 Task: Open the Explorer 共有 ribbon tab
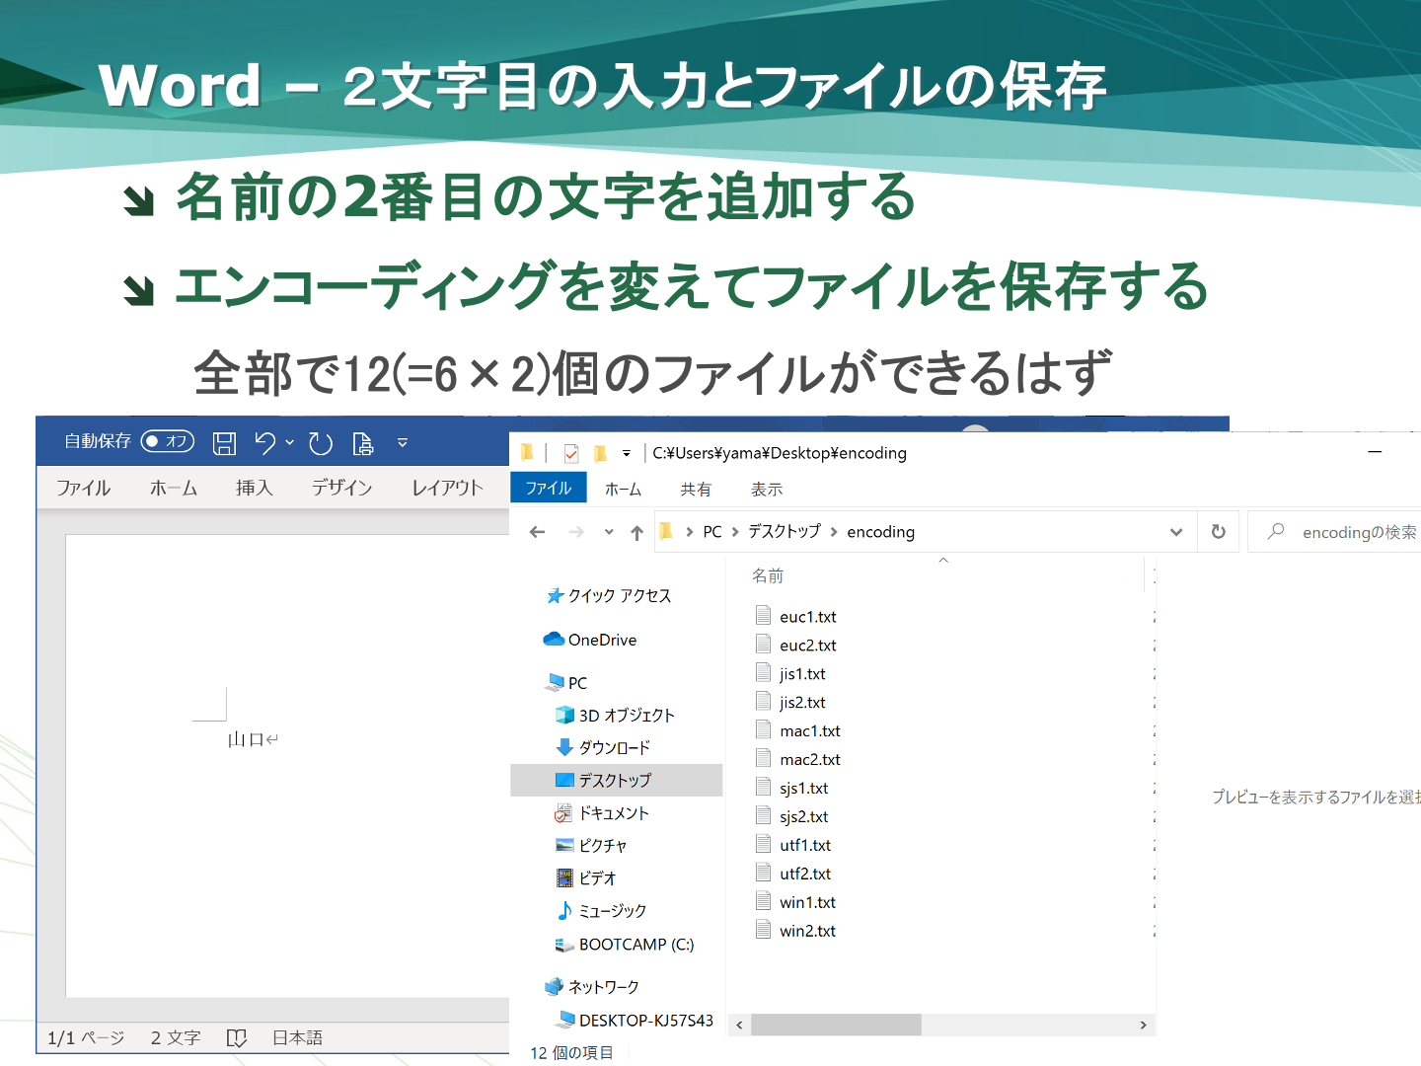[x=696, y=489]
